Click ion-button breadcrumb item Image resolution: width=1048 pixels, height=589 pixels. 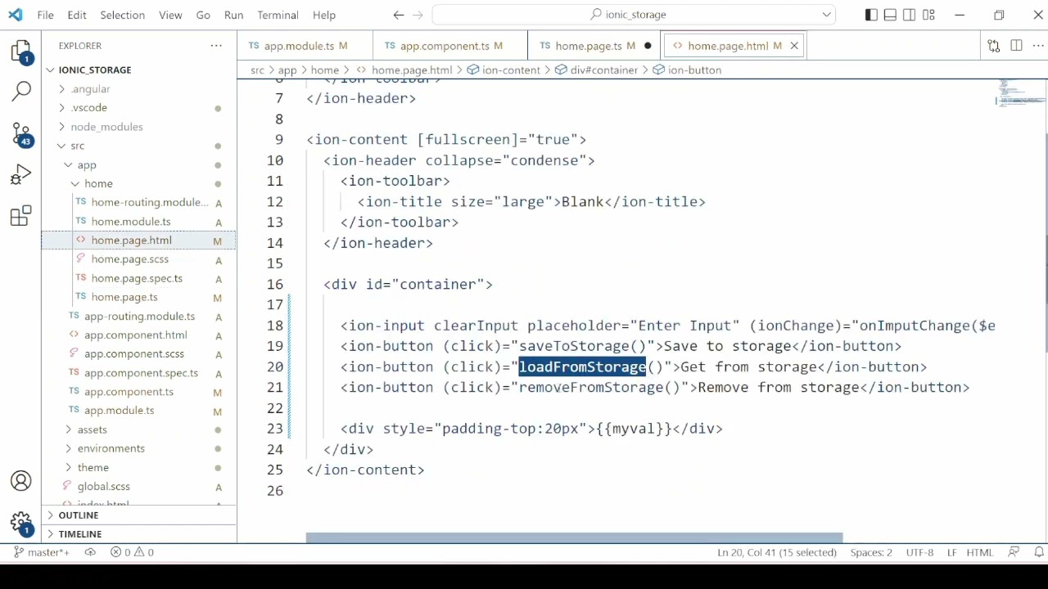point(687,70)
